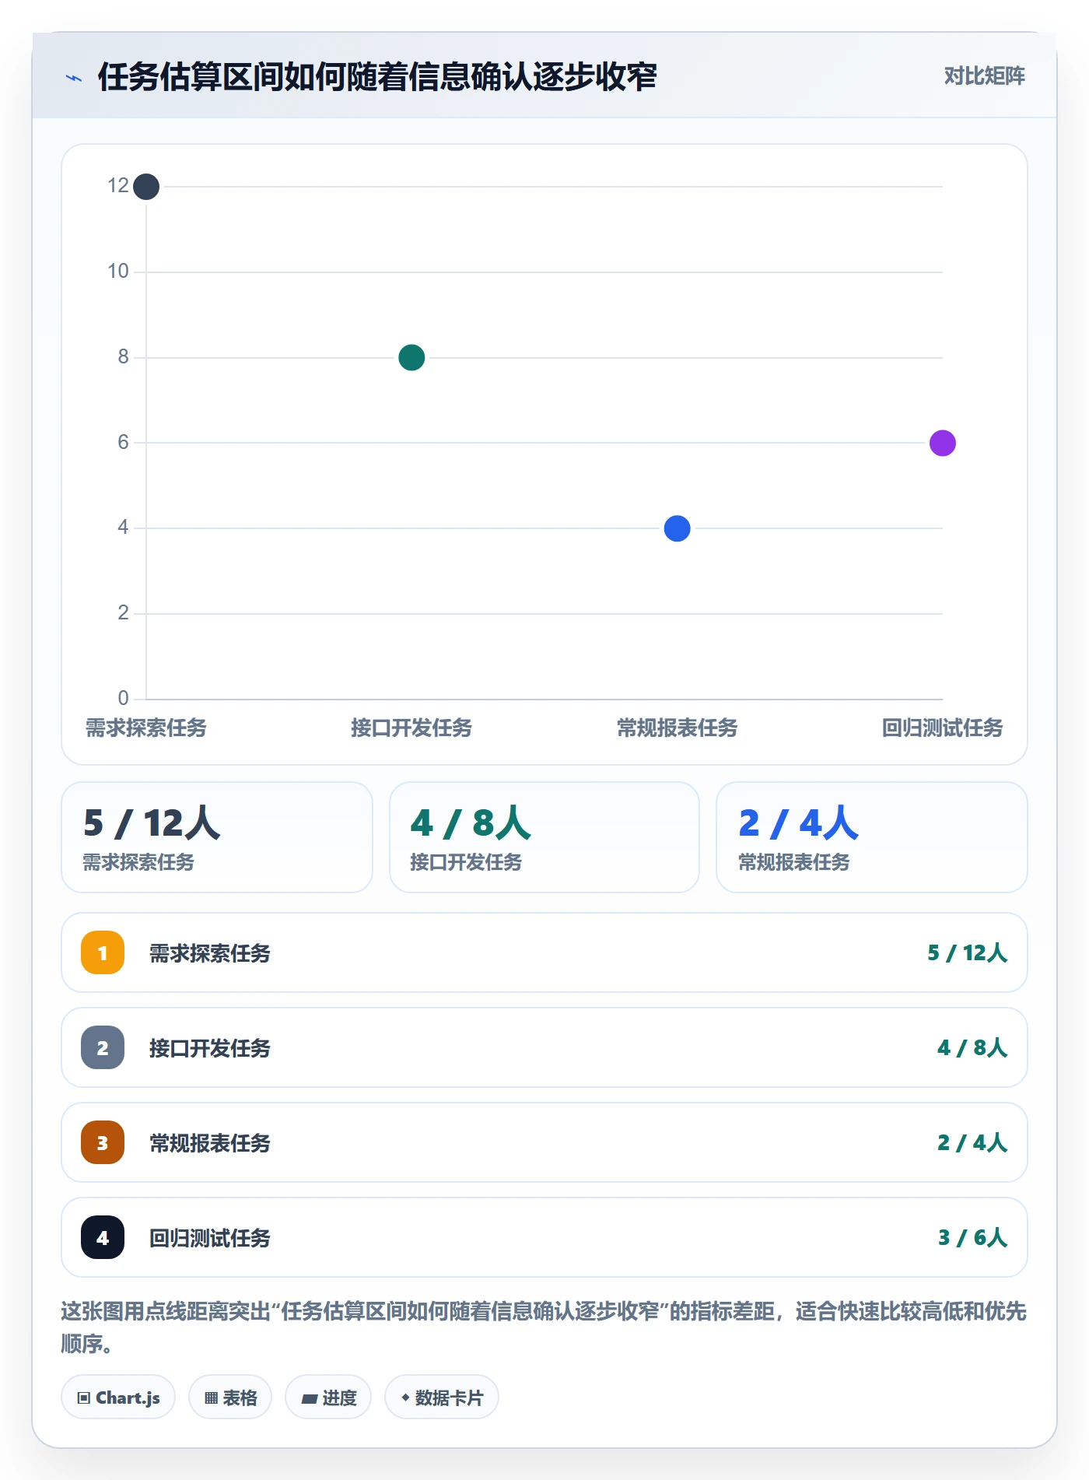Viewport: 1089px width, 1480px height.
Task: Click the orange rank badge numbered 1
Action: (103, 952)
